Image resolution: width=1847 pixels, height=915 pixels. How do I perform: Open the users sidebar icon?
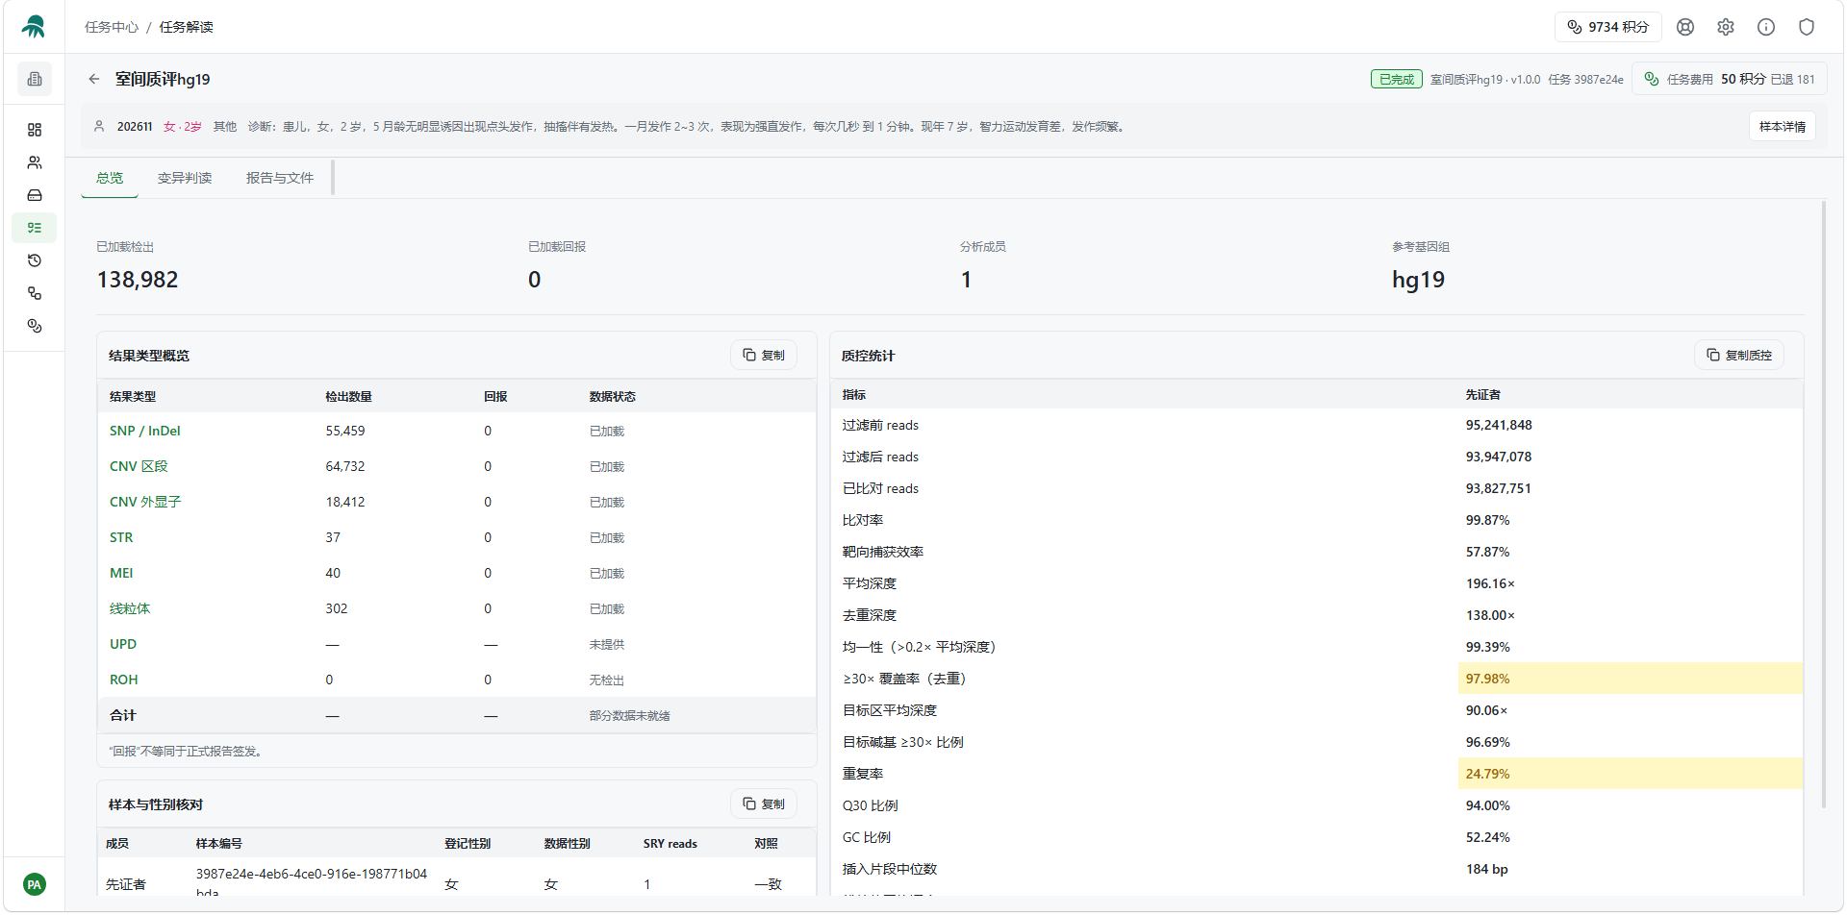pos(35,162)
